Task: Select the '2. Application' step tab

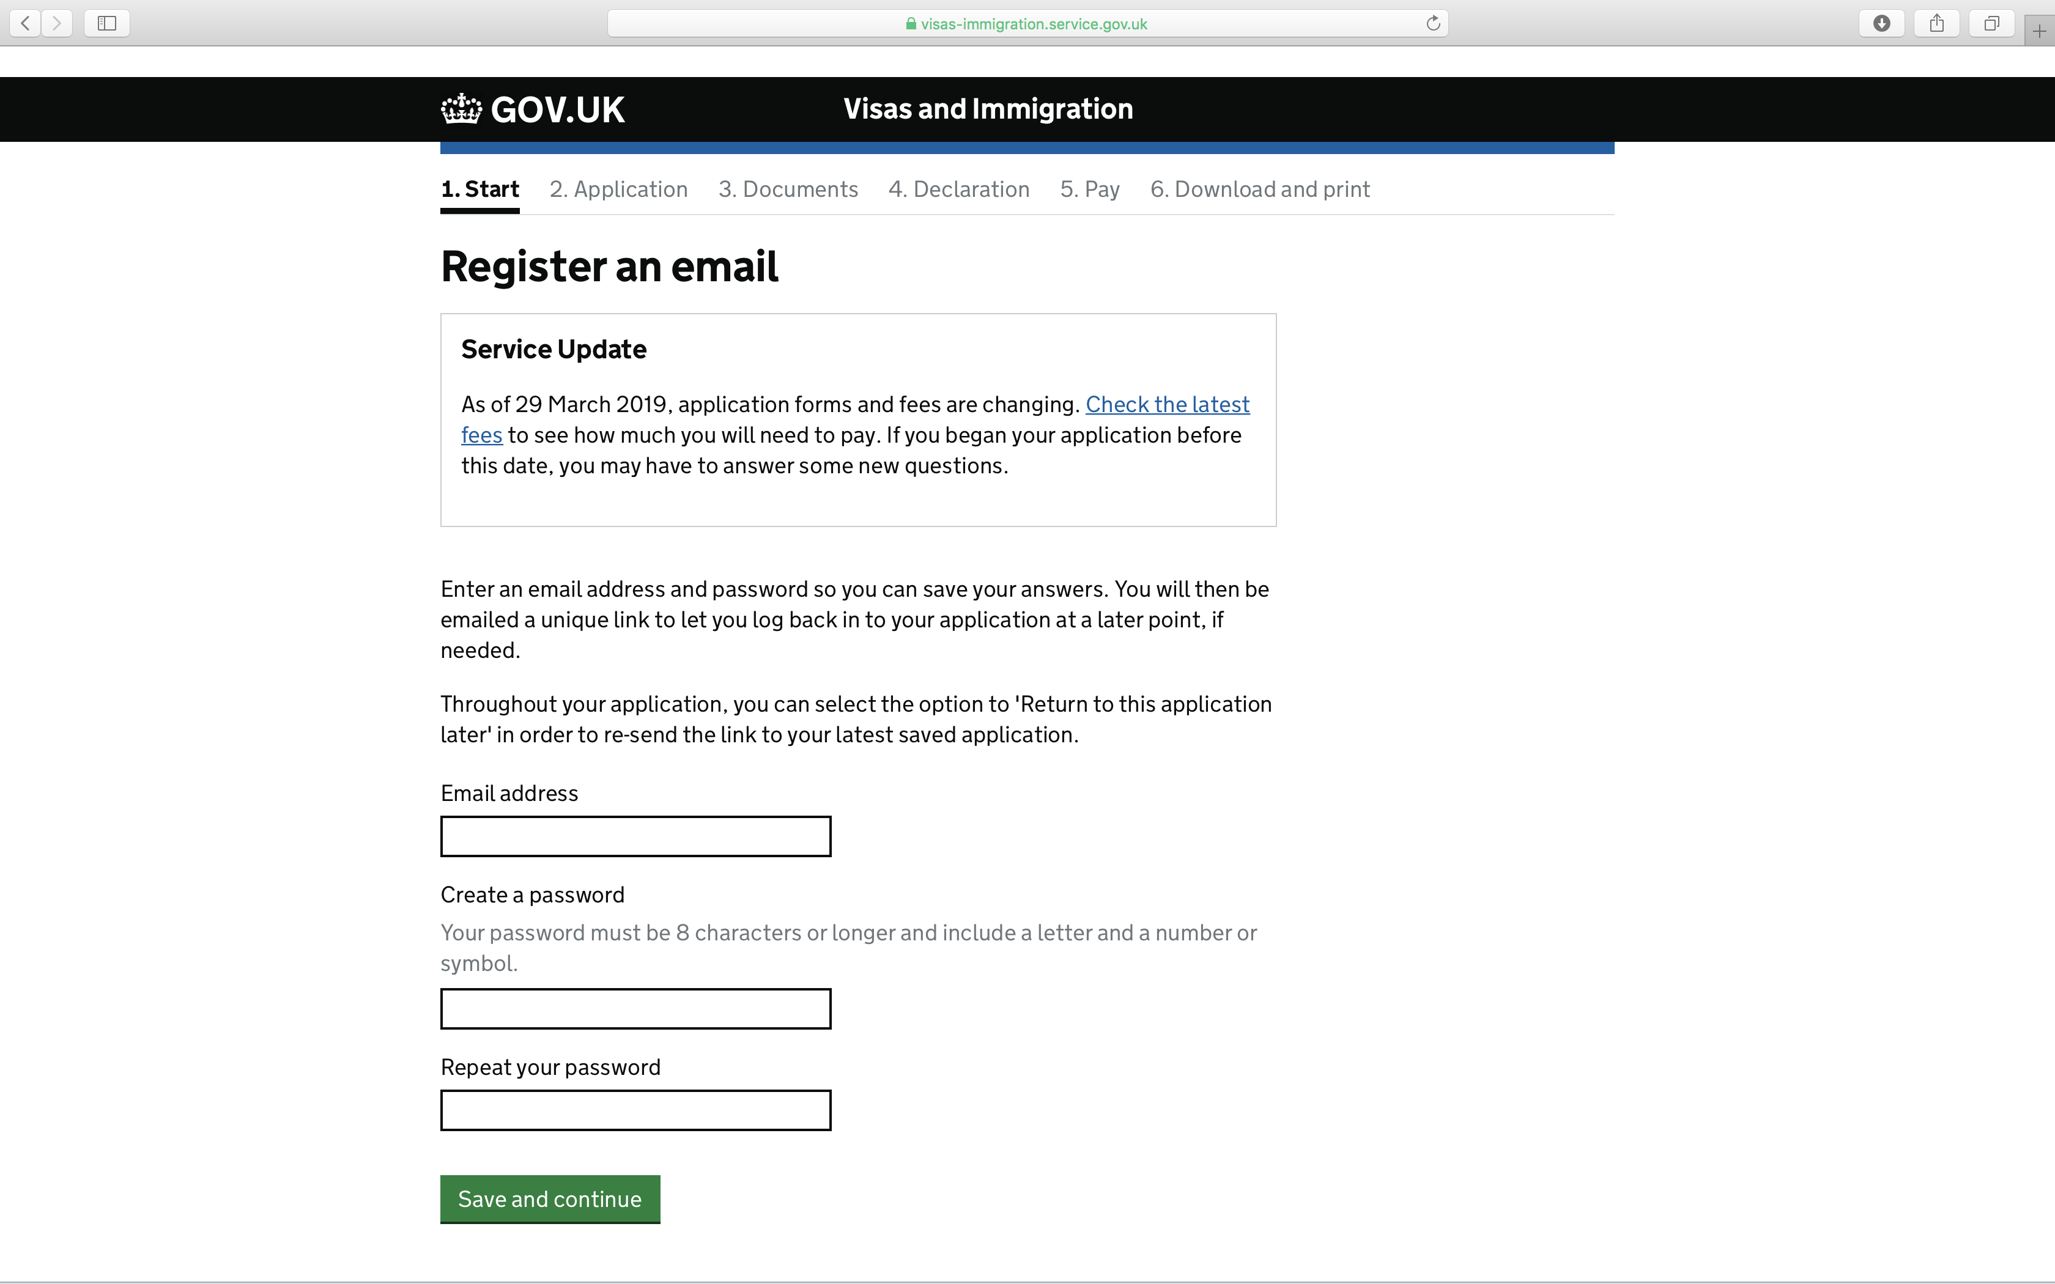Action: point(618,190)
